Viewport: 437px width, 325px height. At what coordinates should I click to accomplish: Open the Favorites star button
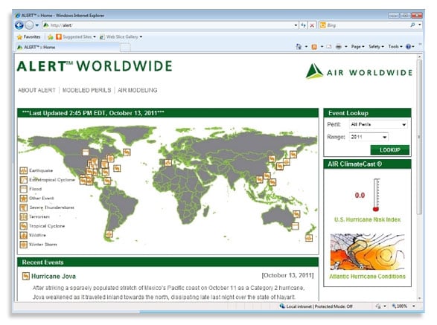29,36
